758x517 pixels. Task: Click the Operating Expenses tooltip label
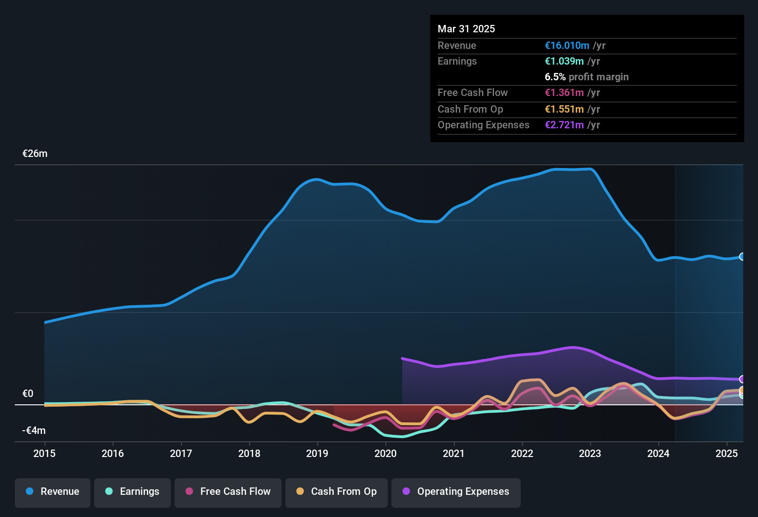(483, 125)
